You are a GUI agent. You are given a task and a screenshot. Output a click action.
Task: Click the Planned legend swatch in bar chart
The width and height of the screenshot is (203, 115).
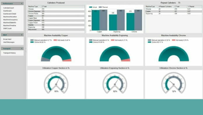click(x=100, y=7)
